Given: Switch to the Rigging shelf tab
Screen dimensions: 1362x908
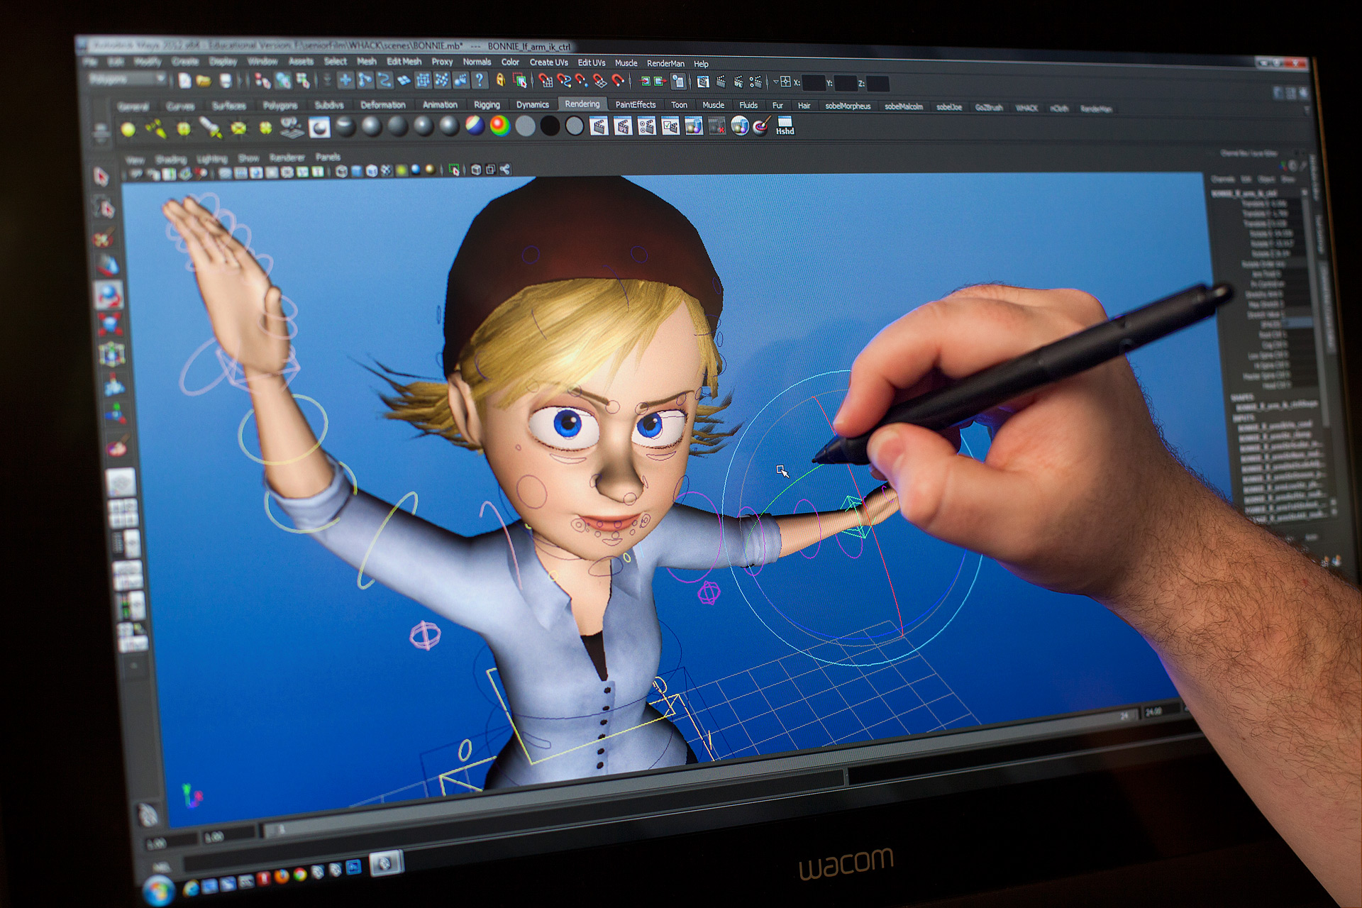Looking at the screenshot, I should tap(487, 104).
